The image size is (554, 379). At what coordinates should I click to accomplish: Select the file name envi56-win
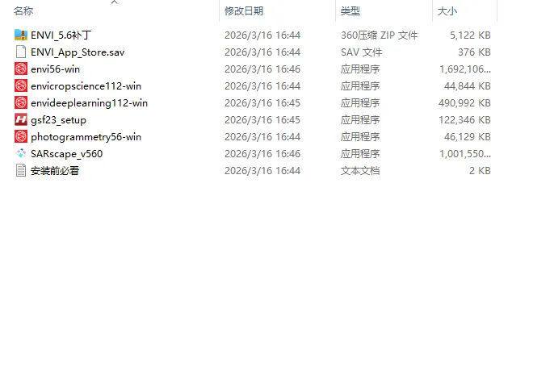[55, 69]
